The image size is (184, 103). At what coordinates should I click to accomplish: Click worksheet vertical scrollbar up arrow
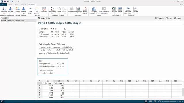click(183, 81)
